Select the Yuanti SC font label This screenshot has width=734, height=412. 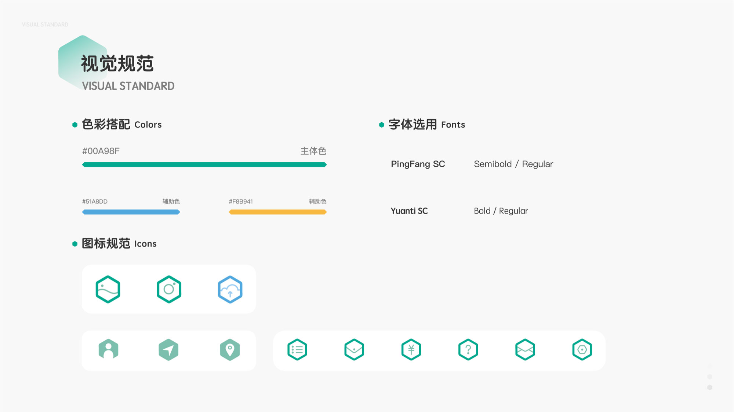[x=409, y=211]
